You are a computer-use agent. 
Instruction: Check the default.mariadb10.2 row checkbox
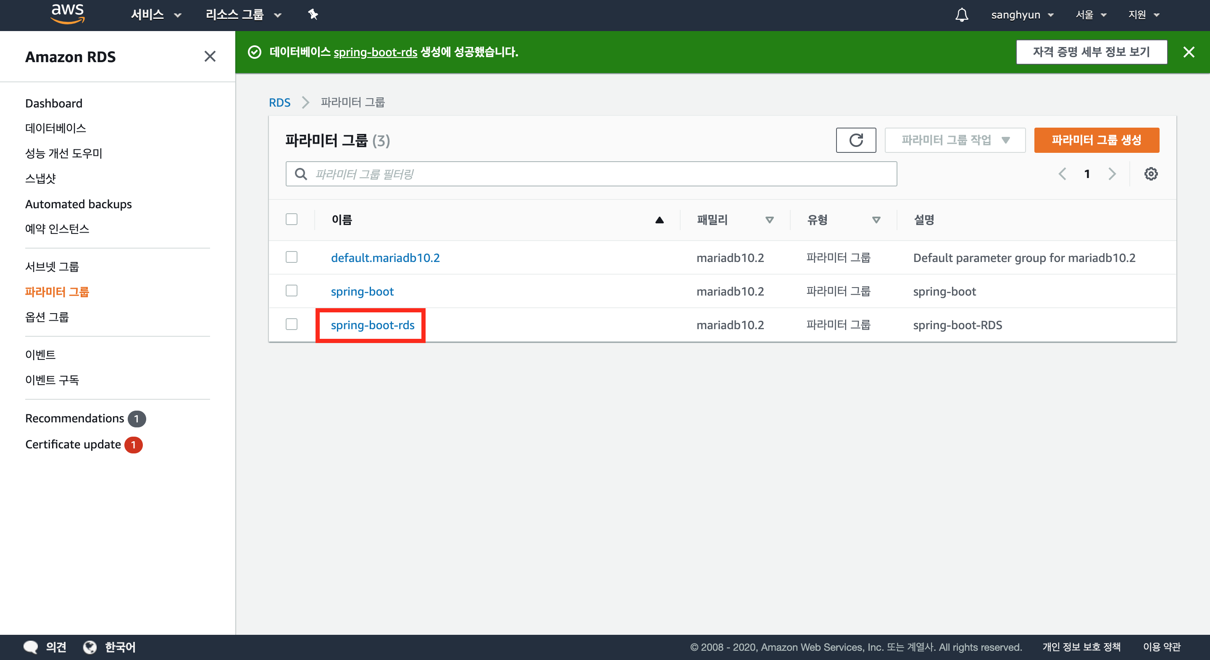[291, 257]
